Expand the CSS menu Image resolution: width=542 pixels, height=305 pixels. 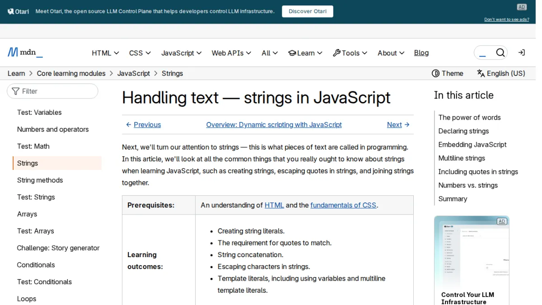(x=140, y=53)
